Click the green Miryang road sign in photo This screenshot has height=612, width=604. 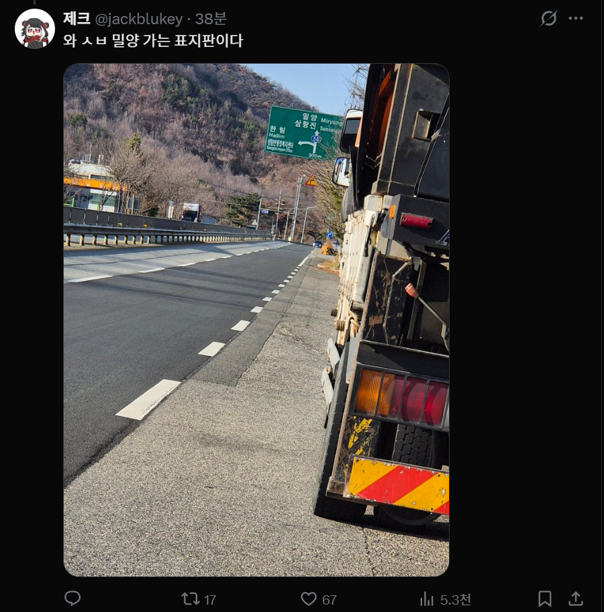[x=304, y=133]
